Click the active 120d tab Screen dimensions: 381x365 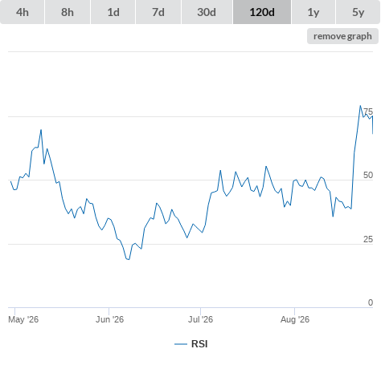pos(262,12)
